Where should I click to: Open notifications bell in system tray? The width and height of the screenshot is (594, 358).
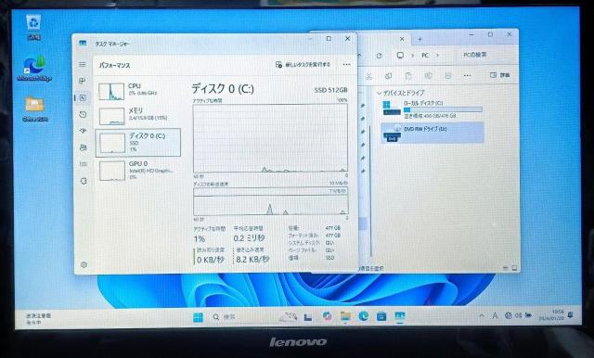click(571, 314)
